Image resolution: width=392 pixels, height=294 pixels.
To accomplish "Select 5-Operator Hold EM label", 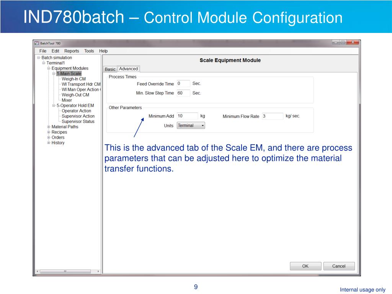I will pyautogui.click(x=75, y=106).
